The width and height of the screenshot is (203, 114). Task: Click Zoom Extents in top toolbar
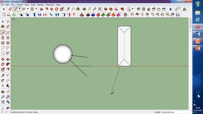tap(100, 9)
